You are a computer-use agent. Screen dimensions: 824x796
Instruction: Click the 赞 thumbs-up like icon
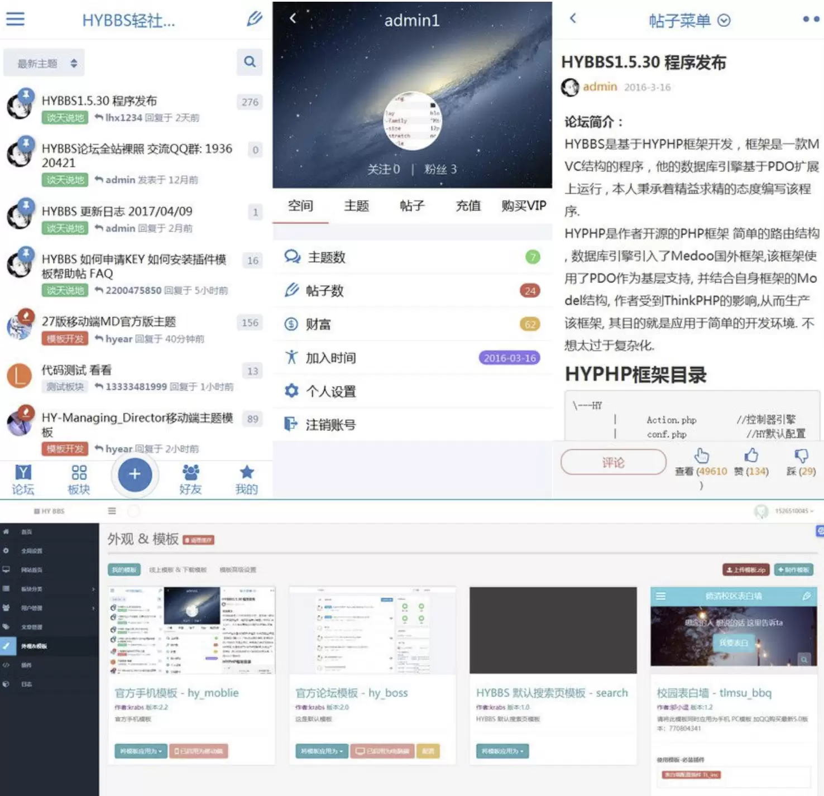[x=751, y=455]
